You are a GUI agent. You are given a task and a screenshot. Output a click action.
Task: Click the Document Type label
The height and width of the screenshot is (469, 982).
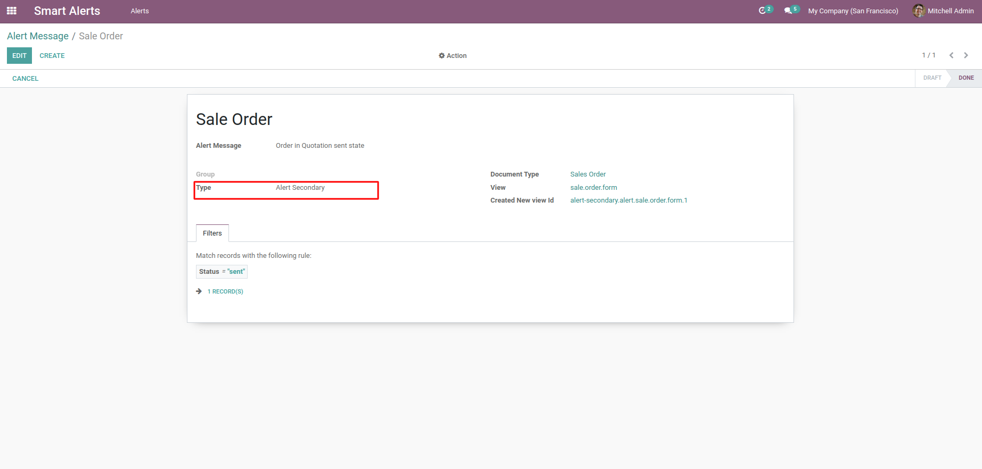click(x=515, y=174)
